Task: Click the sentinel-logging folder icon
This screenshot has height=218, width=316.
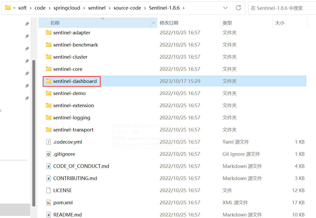Action: [x=49, y=118]
